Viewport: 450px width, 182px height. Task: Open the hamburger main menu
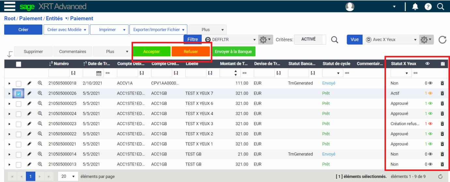(x=10, y=6)
